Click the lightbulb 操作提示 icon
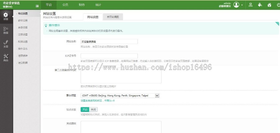This screenshot has width=280, height=133. 46,25
